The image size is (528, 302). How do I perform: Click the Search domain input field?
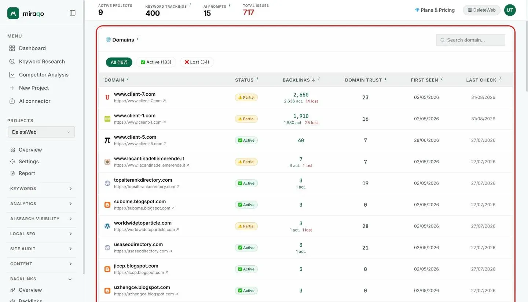tap(470, 40)
